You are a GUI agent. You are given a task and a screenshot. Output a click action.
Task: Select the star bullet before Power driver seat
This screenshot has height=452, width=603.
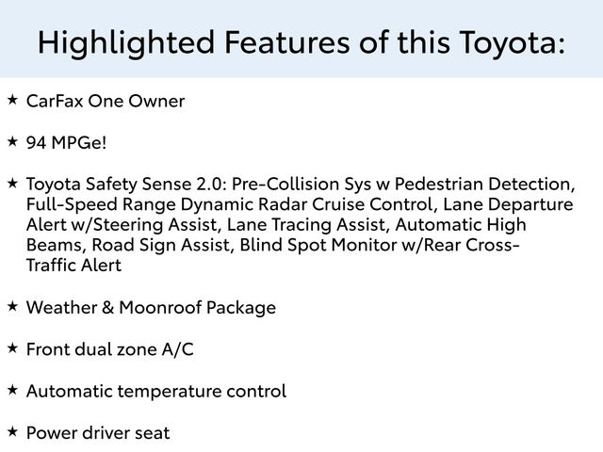(11, 431)
